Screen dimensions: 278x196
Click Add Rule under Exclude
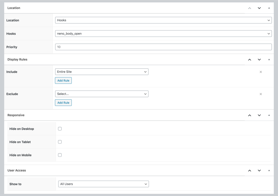click(63, 103)
